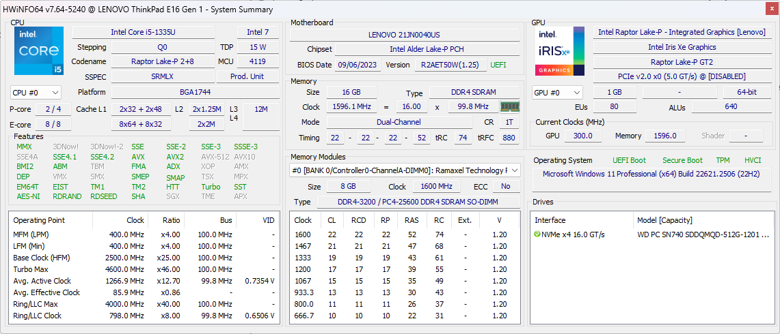
Task: Click the LENOVO 21JN0040US motherboard field
Action: tap(405, 35)
